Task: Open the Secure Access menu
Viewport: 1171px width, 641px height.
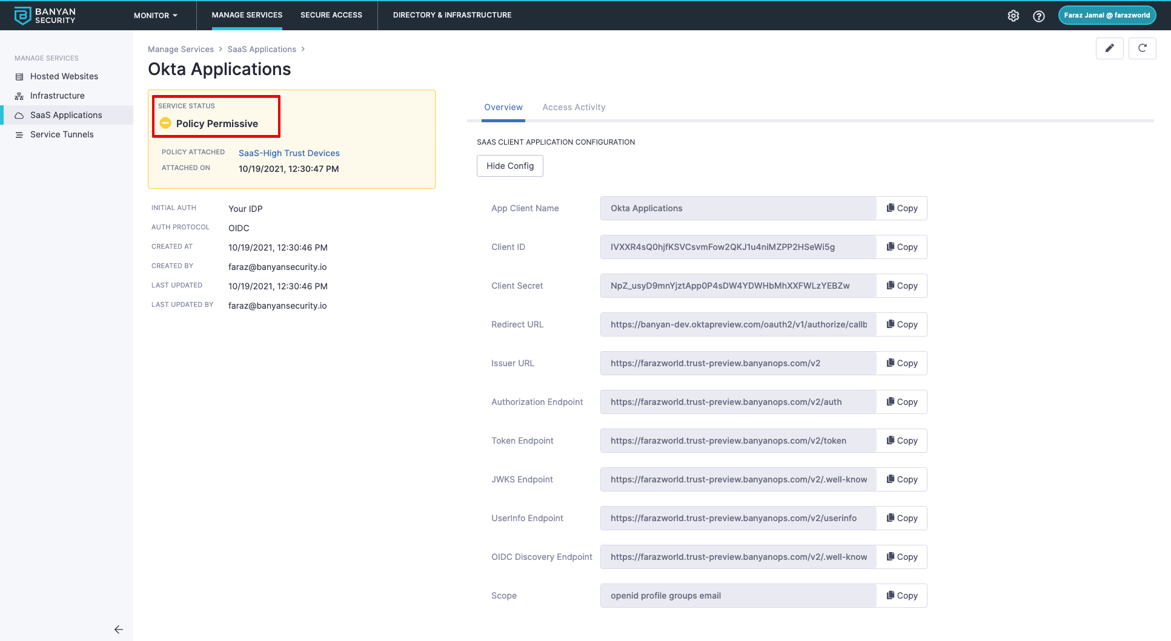Action: (331, 15)
